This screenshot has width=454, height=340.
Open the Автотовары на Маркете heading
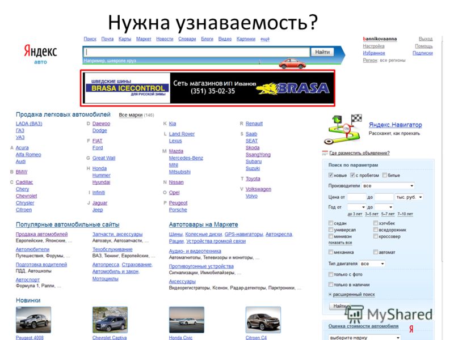point(204,224)
